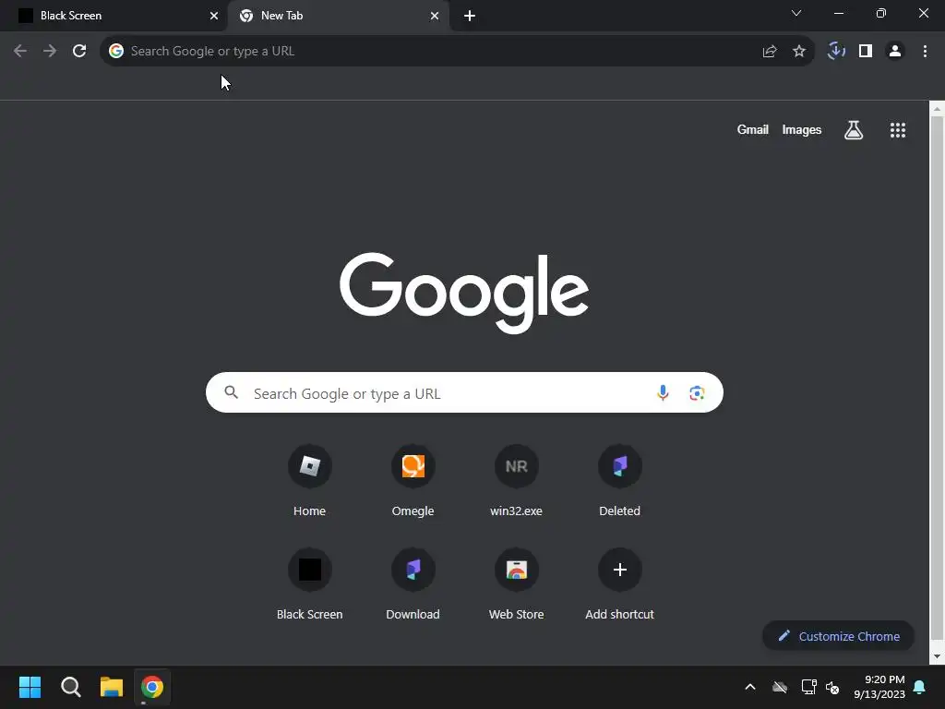Go forward to next page

click(50, 51)
